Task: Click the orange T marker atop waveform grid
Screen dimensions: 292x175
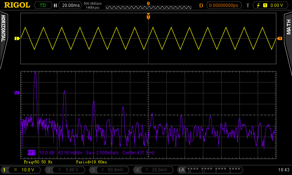Action: [148, 16]
